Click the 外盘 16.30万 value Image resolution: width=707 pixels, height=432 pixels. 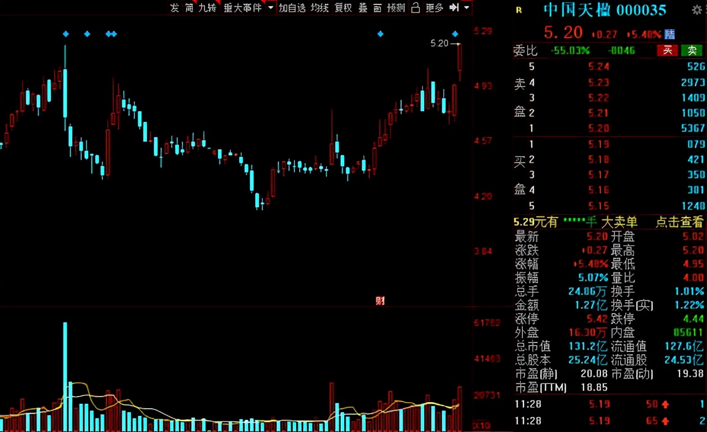point(588,333)
